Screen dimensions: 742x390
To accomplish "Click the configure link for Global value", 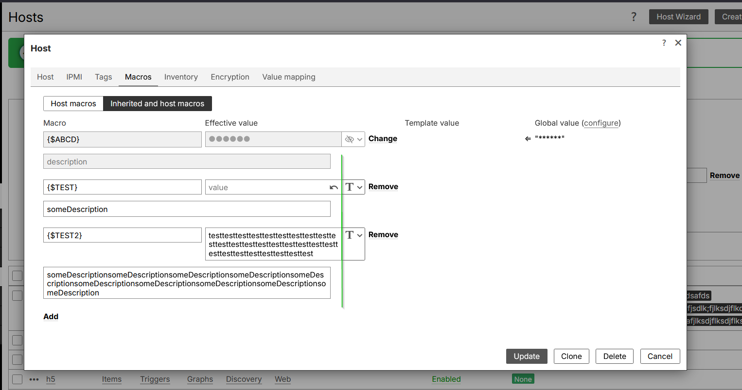I will 601,123.
